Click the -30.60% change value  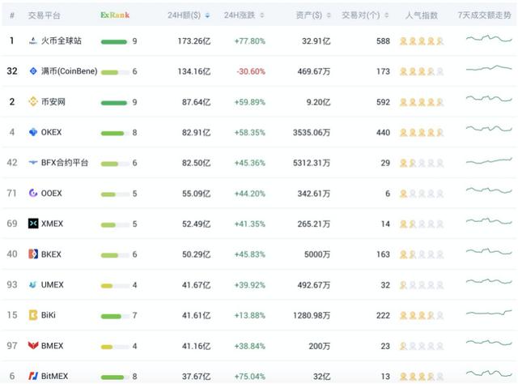tap(251, 71)
